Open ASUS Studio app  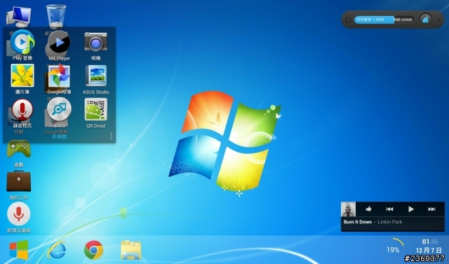(x=96, y=76)
